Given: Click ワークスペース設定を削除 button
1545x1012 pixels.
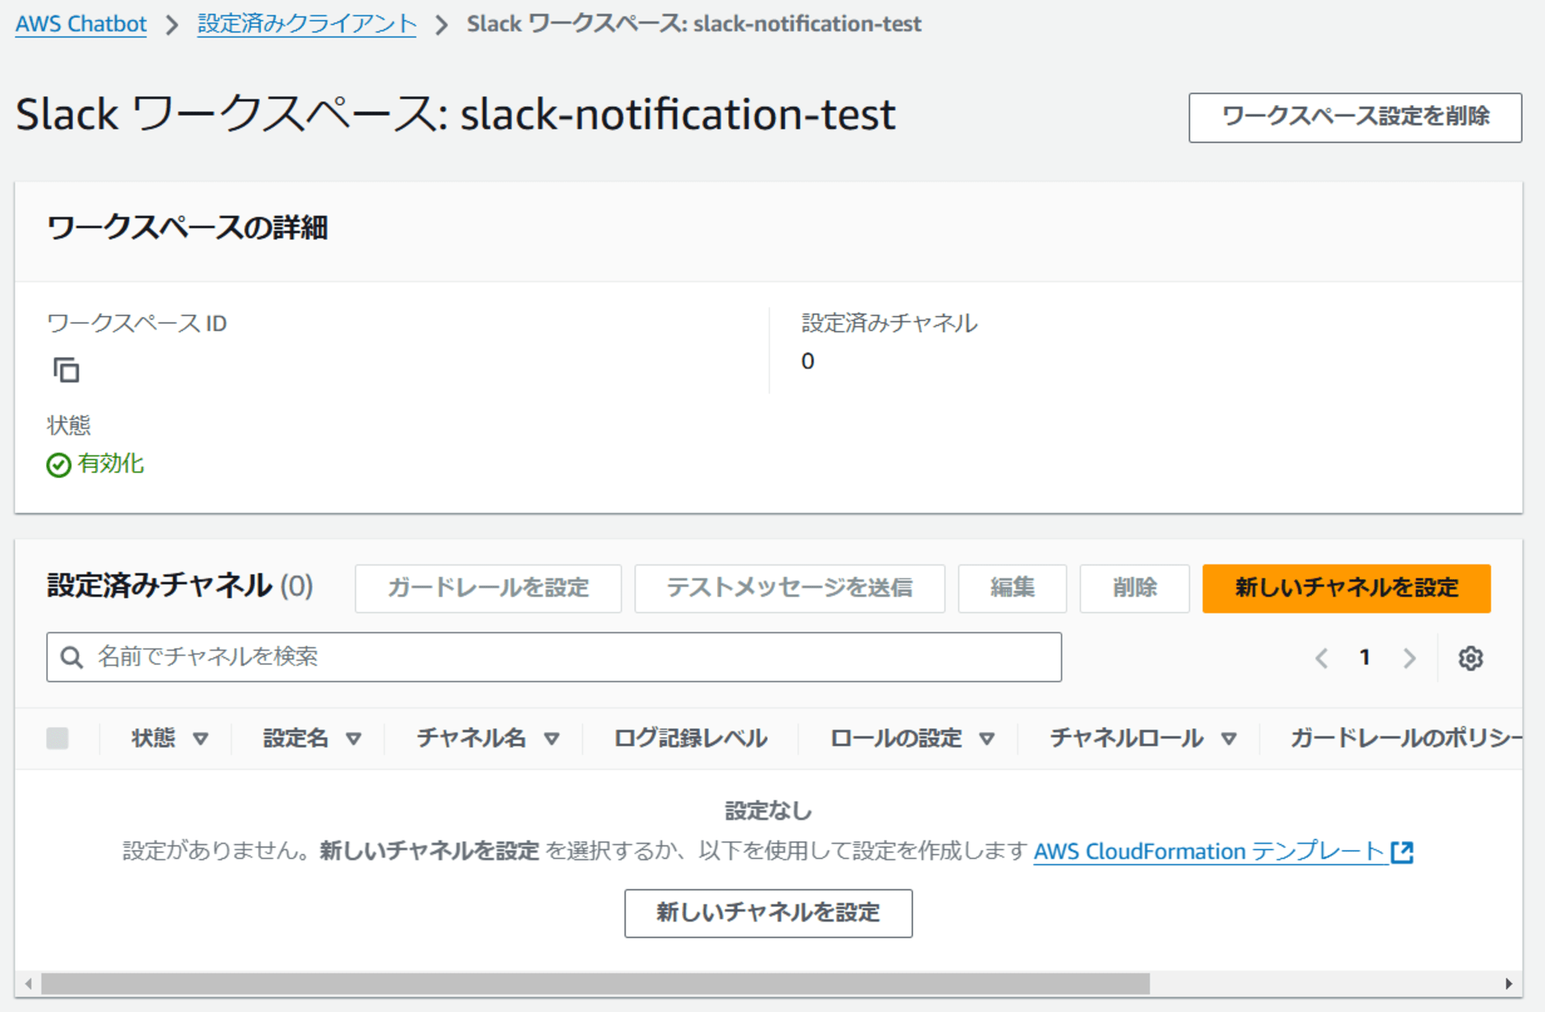Looking at the screenshot, I should point(1355,117).
